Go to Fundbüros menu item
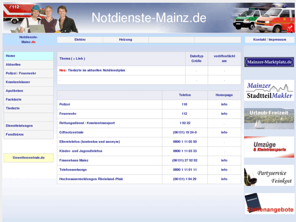296x222 pixels. pos(29,134)
